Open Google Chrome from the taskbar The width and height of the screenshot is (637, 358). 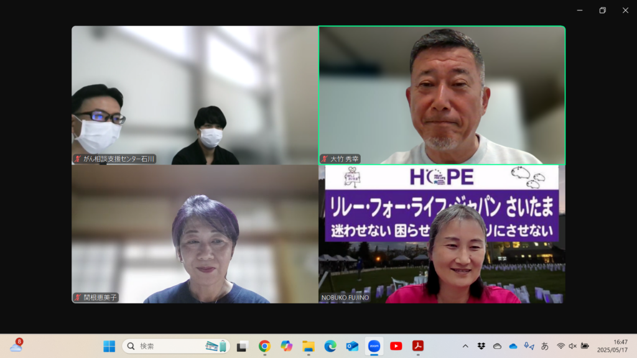[264, 346]
